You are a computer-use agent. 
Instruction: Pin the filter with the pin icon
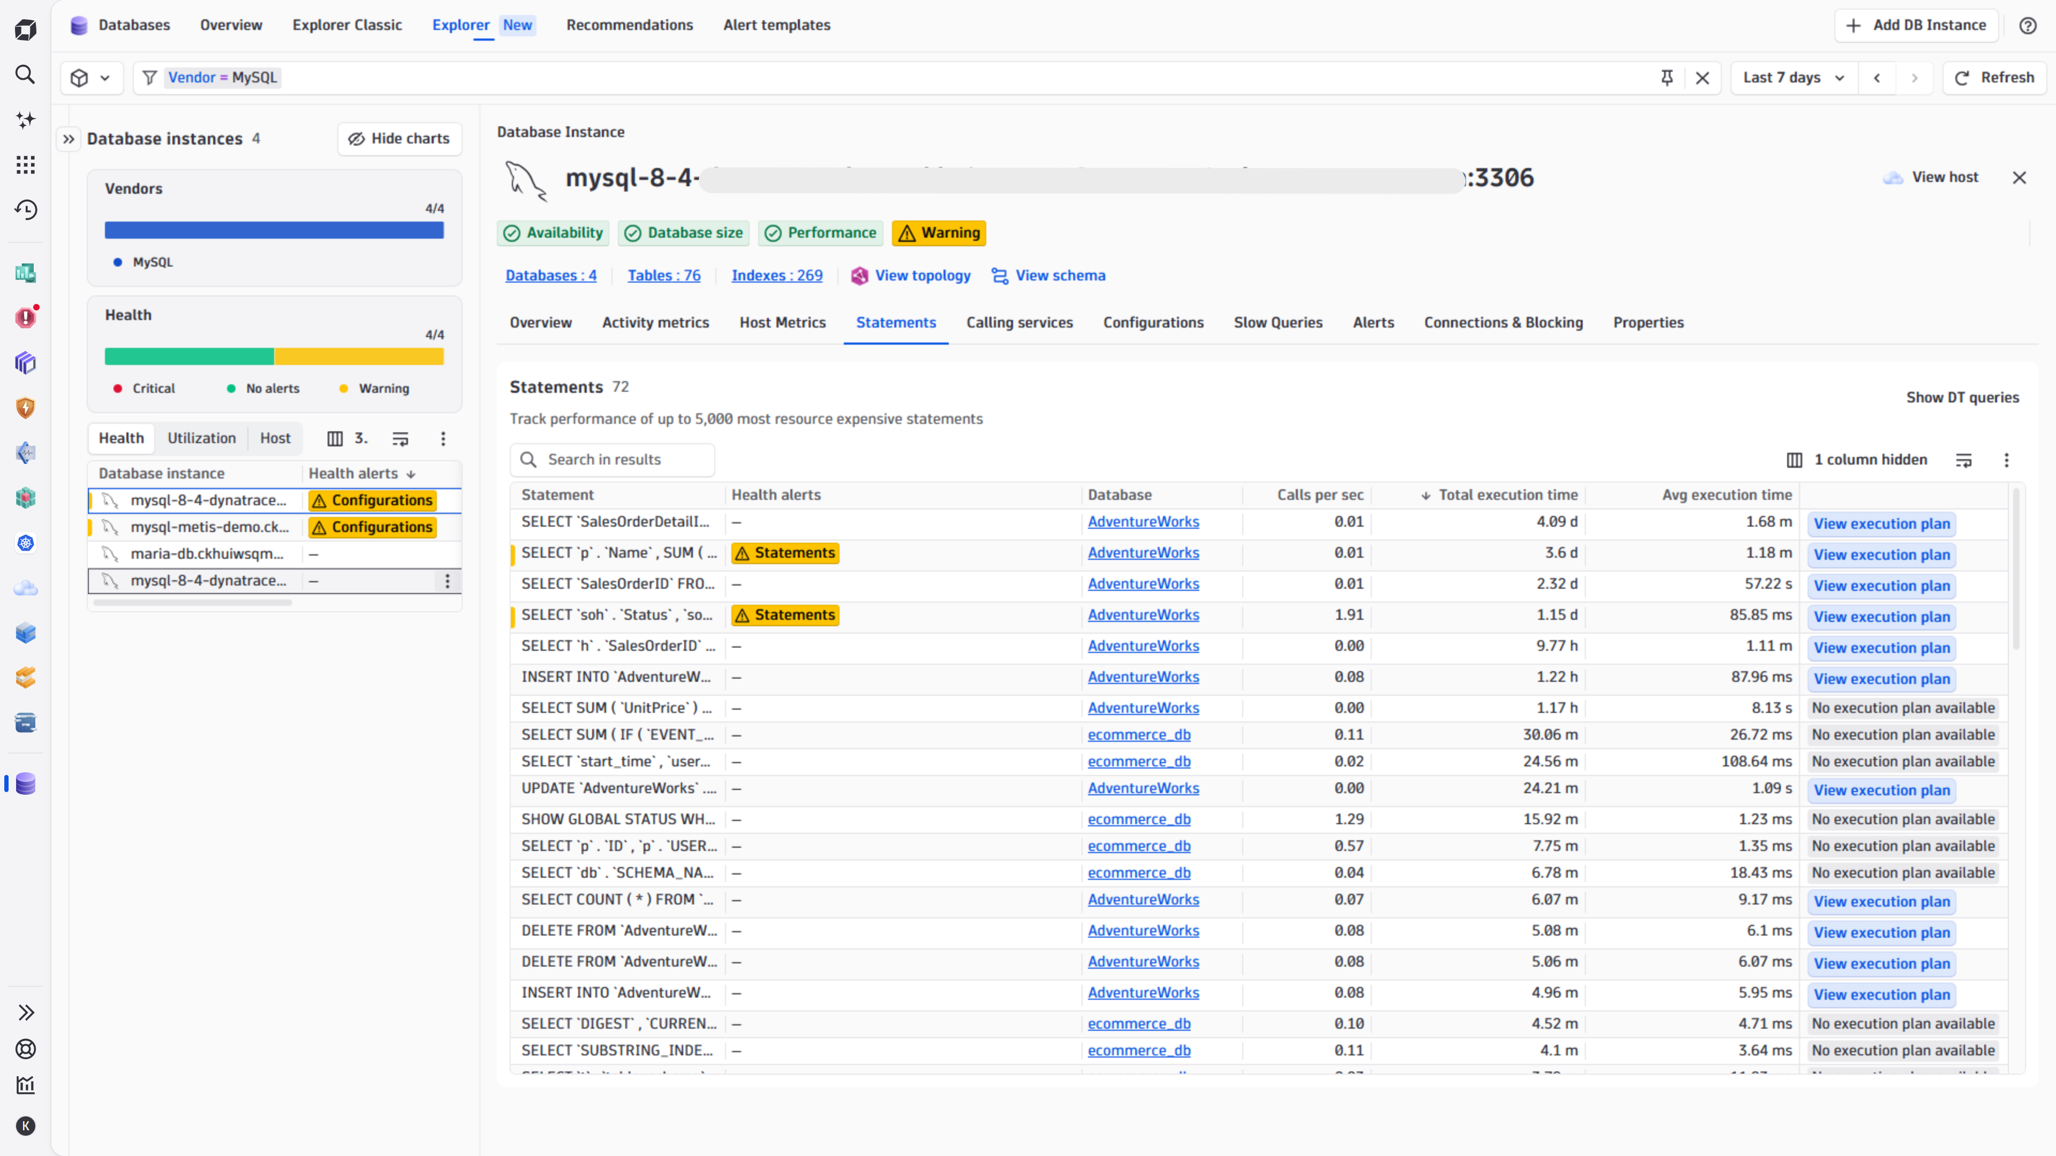[x=1667, y=78]
